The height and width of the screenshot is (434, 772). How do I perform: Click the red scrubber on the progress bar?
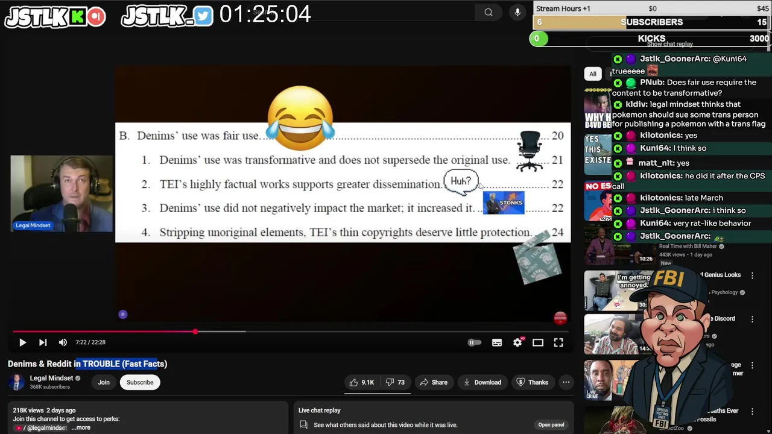[x=195, y=332]
